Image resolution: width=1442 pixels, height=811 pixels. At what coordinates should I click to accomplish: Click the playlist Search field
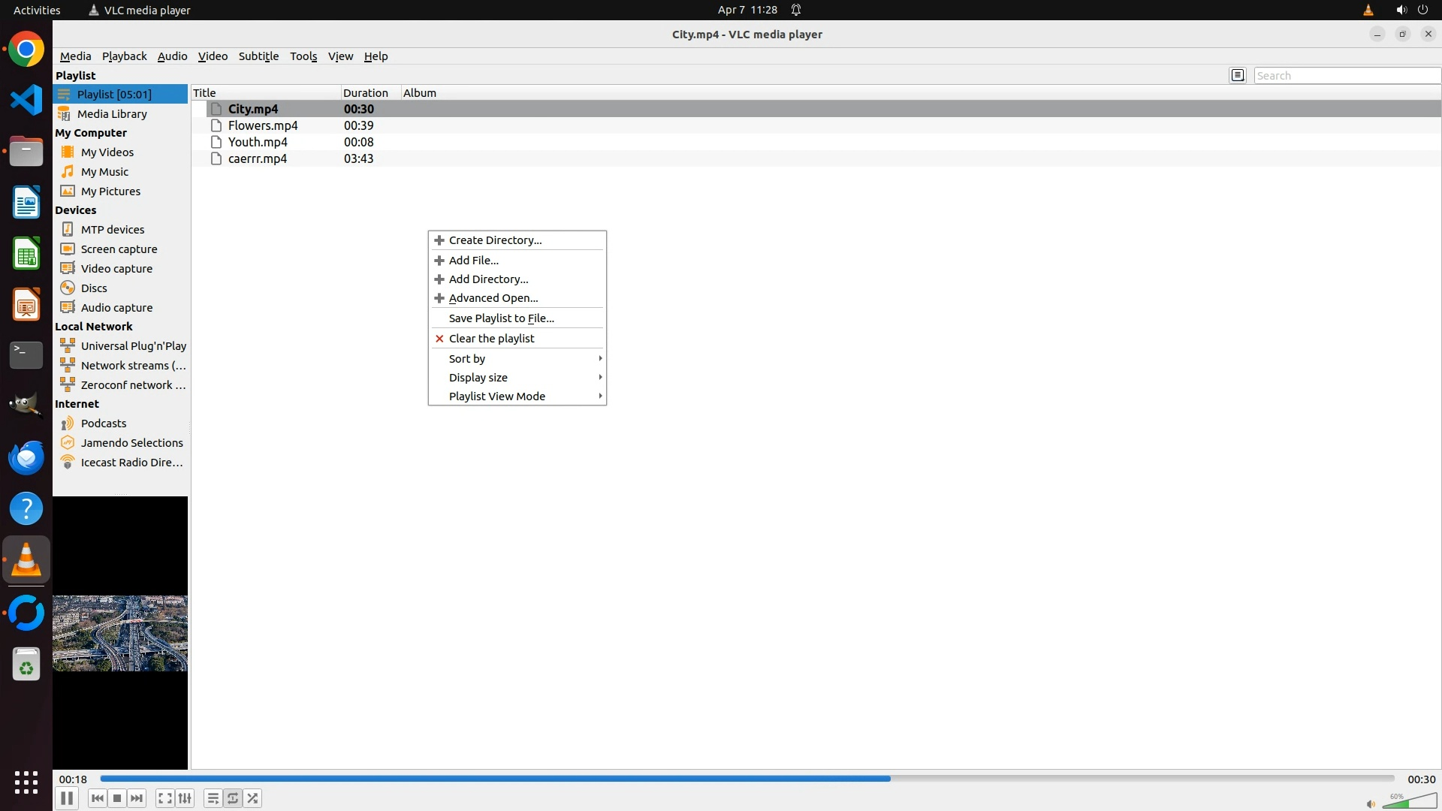tap(1346, 76)
